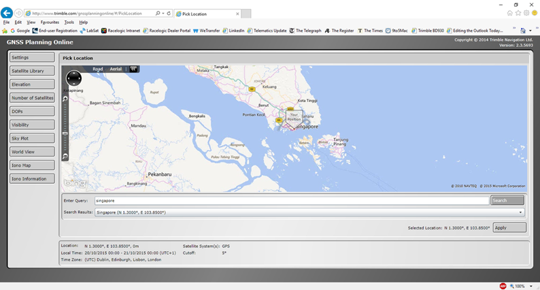This screenshot has height=290, width=540.
Task: Refresh the page with the reload icon
Action: pos(169,14)
